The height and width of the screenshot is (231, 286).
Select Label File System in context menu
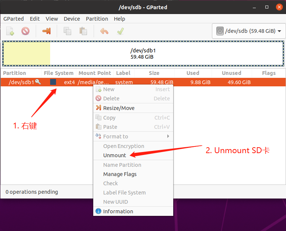[x=133, y=193]
